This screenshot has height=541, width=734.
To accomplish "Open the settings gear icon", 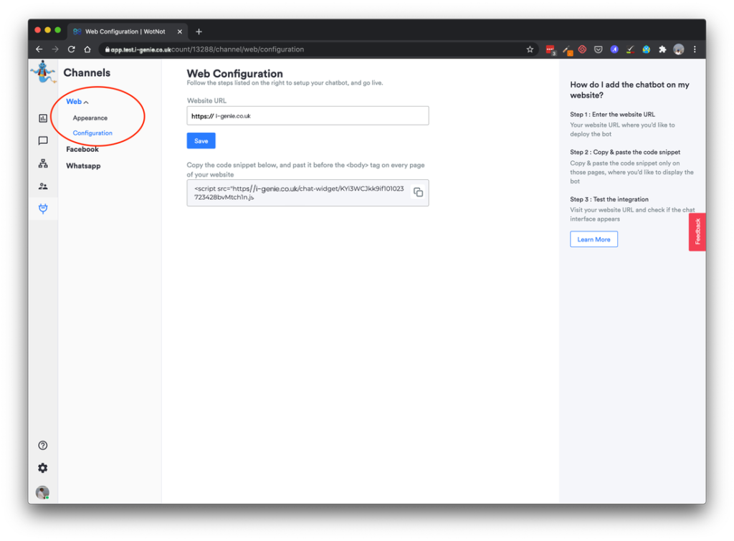I will coord(43,468).
